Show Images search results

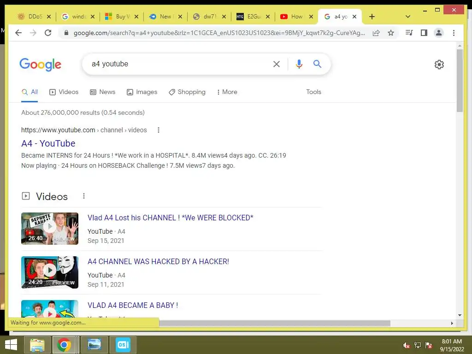click(x=142, y=92)
